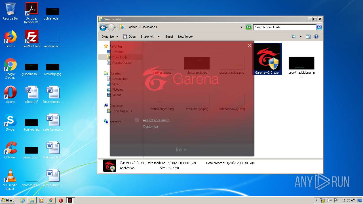The height and width of the screenshot is (204, 363).
Task: Open the Organize menu
Action: (x=110, y=37)
